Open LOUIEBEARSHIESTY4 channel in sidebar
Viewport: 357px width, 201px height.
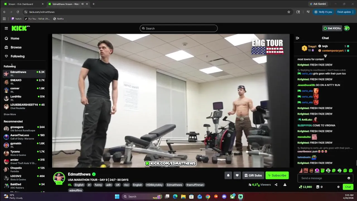pyautogui.click(x=24, y=106)
